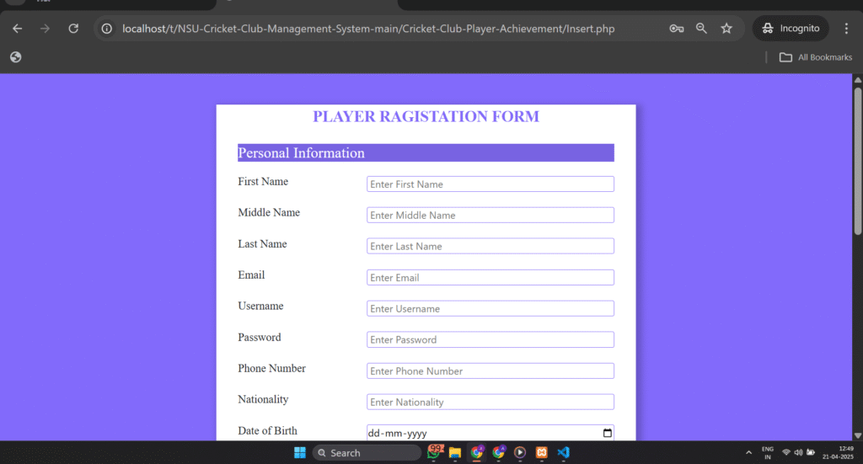
Task: Open the Chrome three-dot menu
Action: tap(846, 29)
